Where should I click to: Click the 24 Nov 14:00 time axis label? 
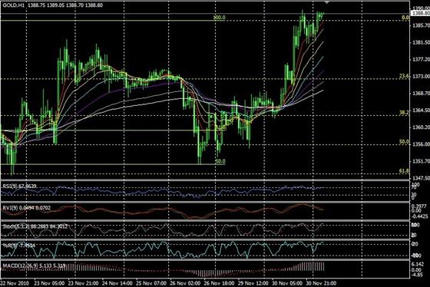pyautogui.click(x=117, y=283)
